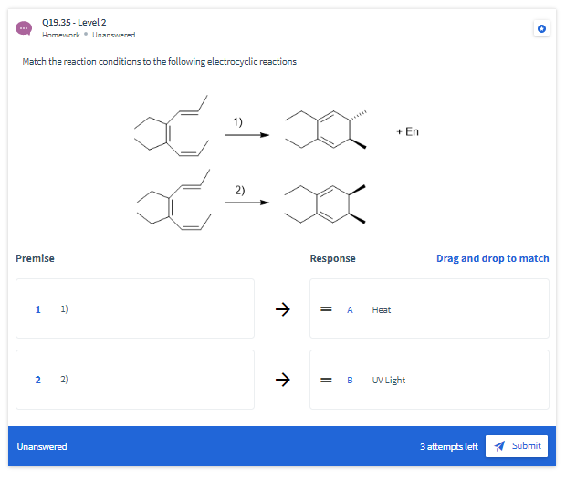566x480 pixels.
Task: Click the arrow icon beside premise 1
Action: pos(283,309)
